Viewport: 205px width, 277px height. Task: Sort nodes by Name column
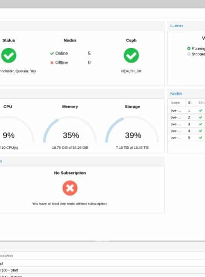tap(176, 103)
